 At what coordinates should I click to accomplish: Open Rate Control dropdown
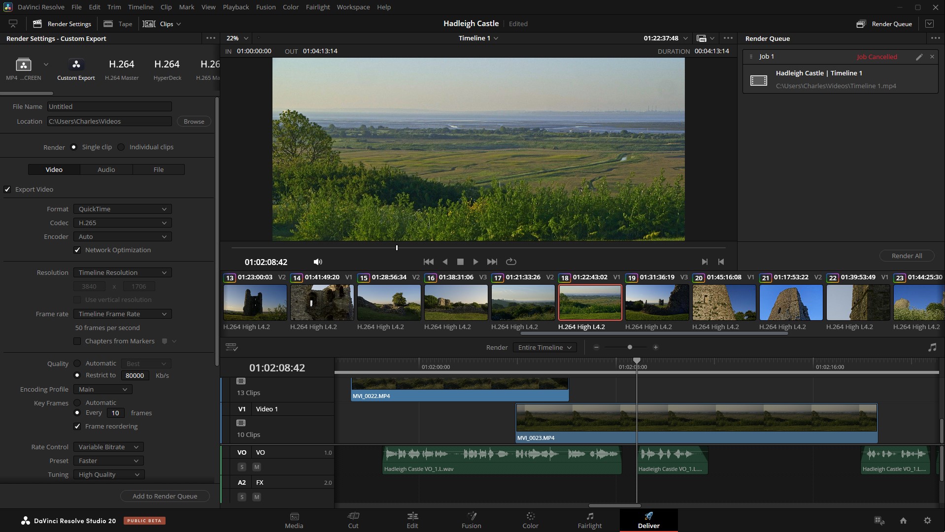pos(108,447)
